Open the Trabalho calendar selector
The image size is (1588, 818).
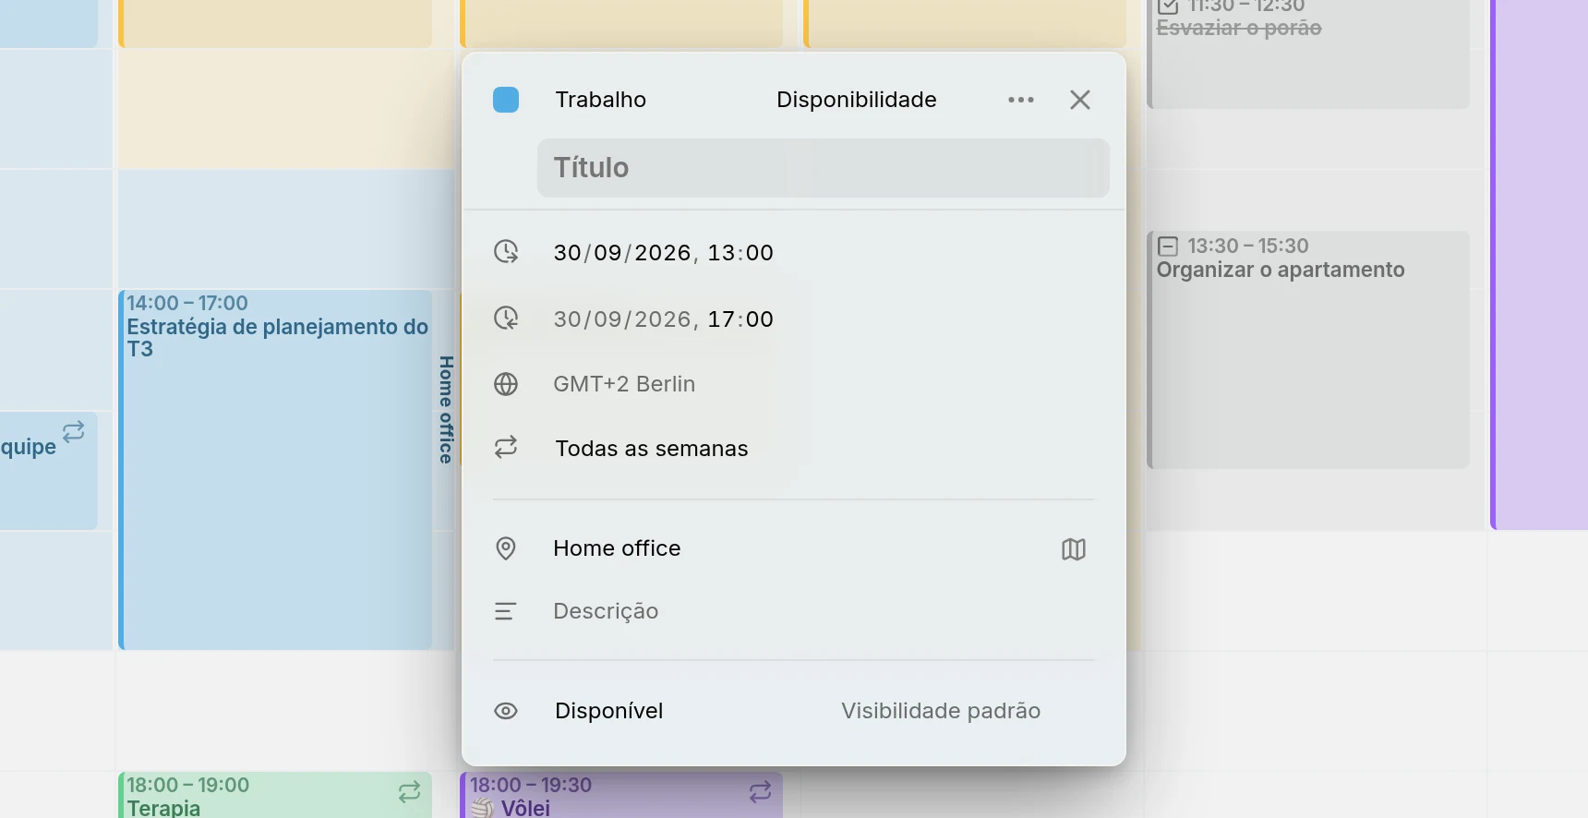click(x=600, y=100)
